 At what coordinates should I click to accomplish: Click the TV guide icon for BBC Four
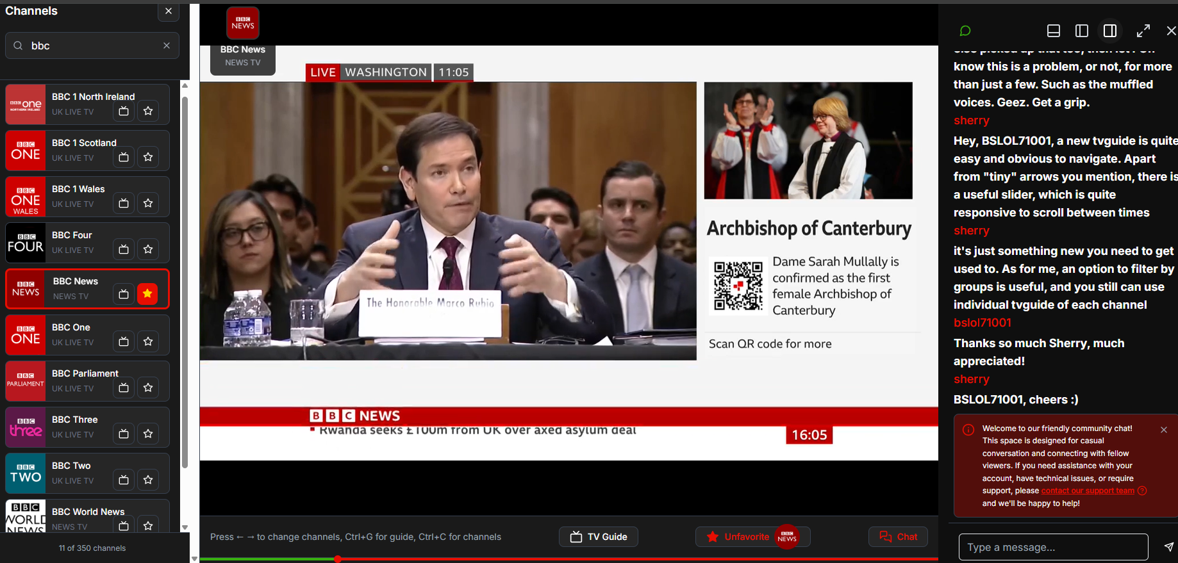pyautogui.click(x=124, y=249)
